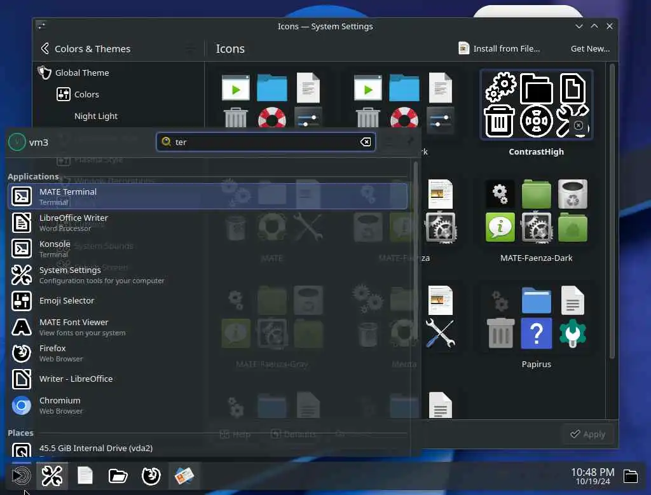The image size is (651, 495).
Task: Launch LibreOffice Writer from results
Action: point(207,222)
